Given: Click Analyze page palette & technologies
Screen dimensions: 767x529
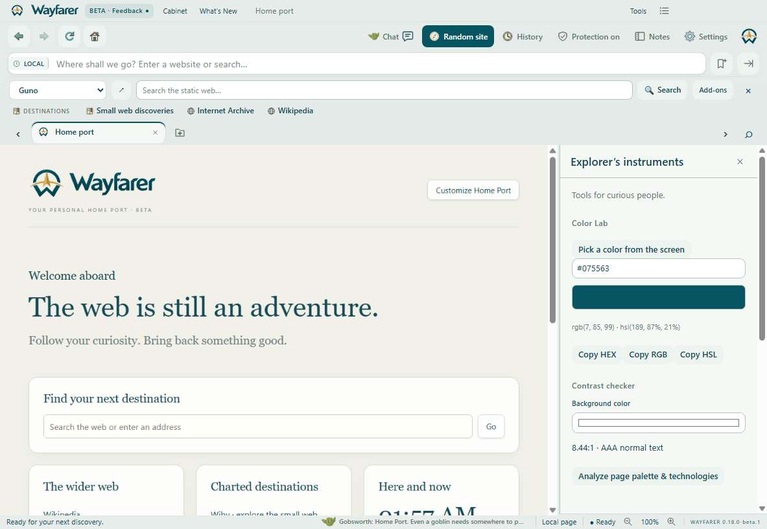Looking at the screenshot, I should (x=648, y=477).
